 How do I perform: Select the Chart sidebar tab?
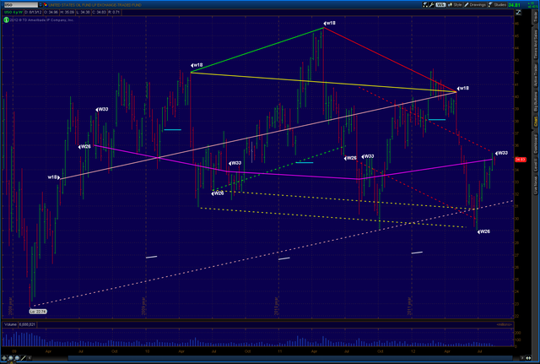[536, 122]
